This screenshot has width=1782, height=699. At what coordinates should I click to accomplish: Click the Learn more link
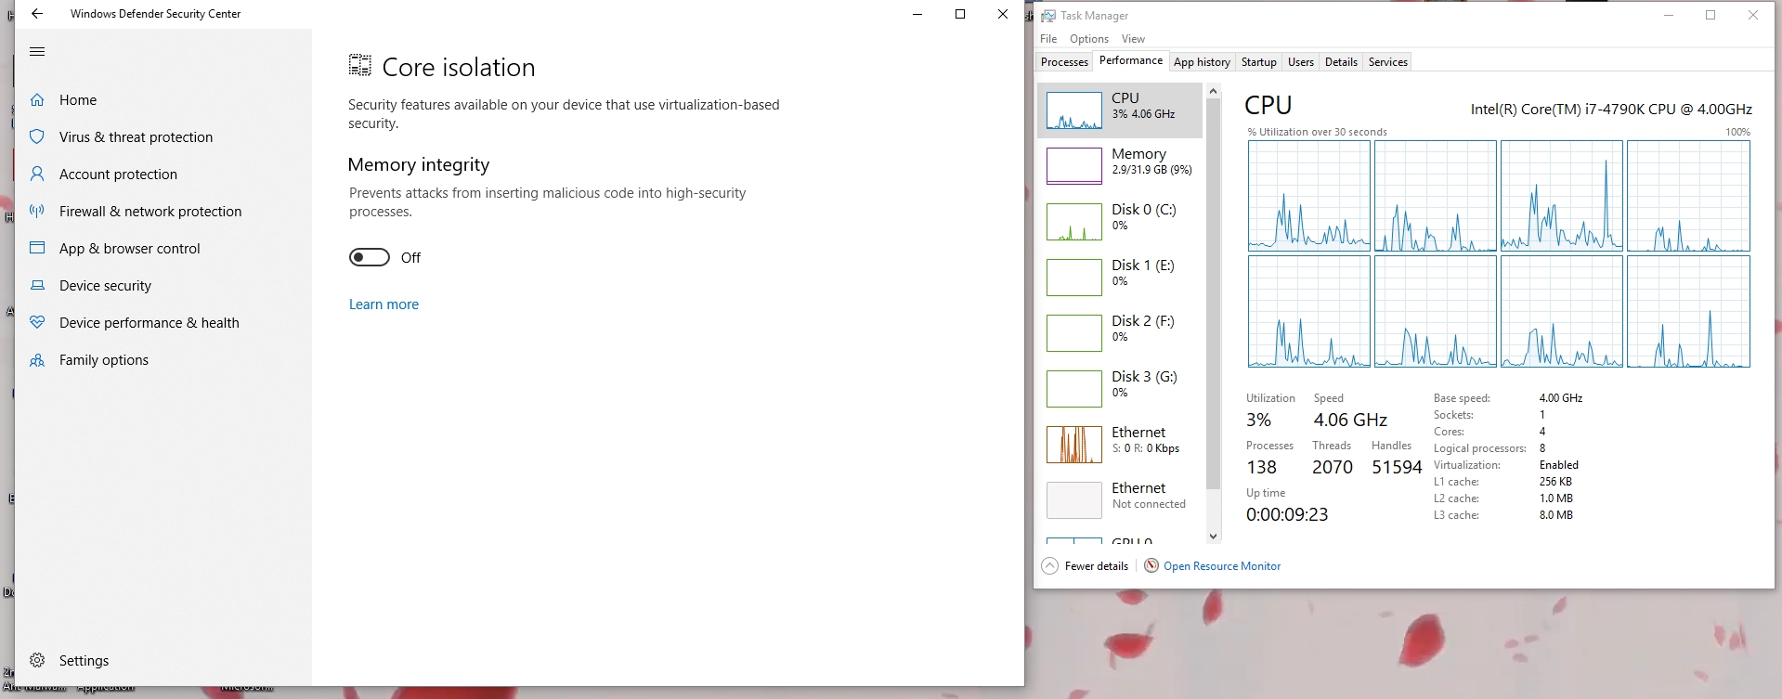(384, 304)
